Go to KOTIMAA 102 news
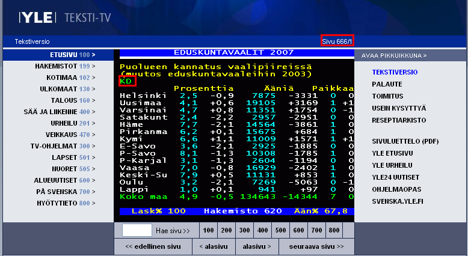The width and height of the screenshot is (468, 256). (x=70, y=78)
